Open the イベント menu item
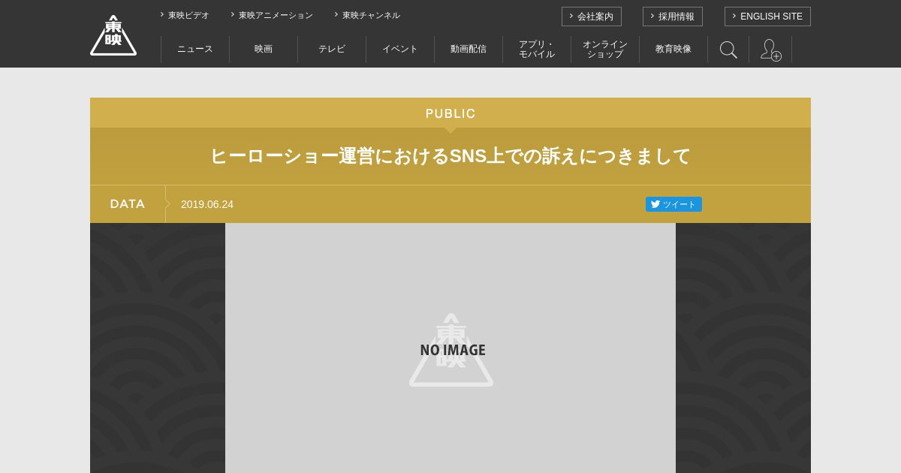 400,50
